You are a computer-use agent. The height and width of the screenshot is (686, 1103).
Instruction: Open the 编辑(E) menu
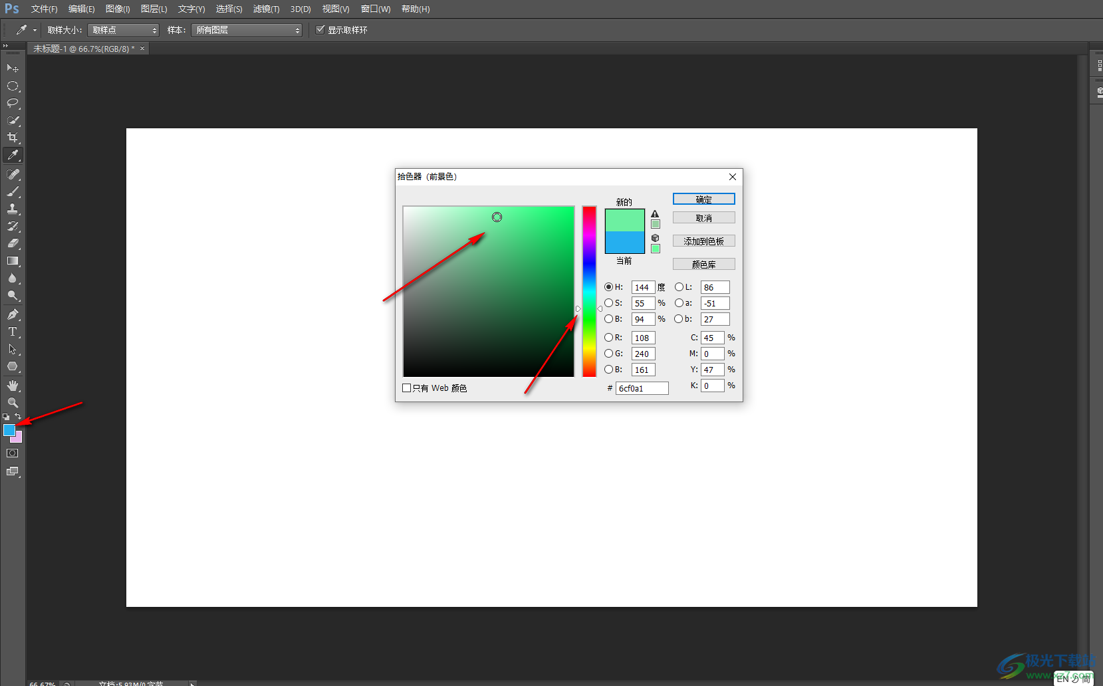(81, 9)
